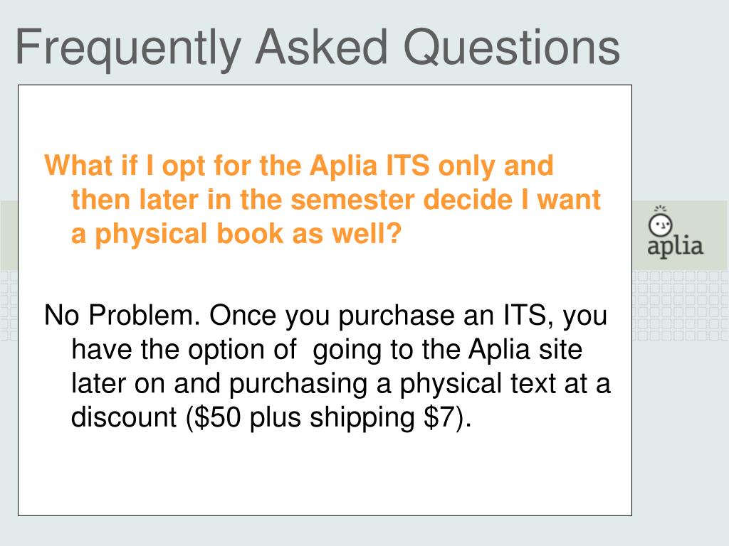Click "Aplia site" in the answer text
This screenshot has height=546, width=729.
tap(525, 349)
